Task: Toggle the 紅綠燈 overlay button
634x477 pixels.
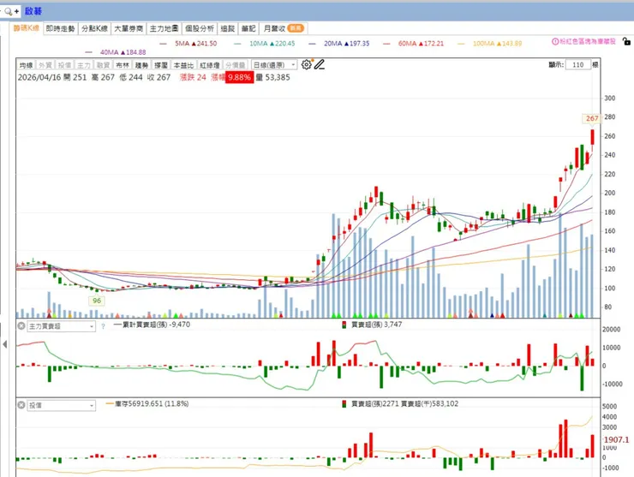Action: (209, 65)
